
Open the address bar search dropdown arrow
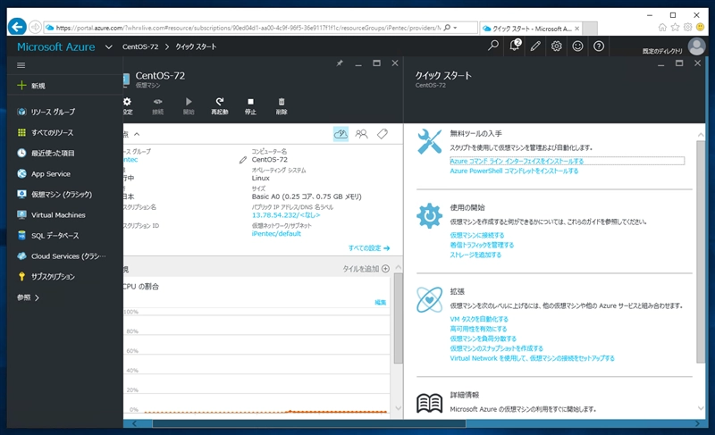click(x=455, y=28)
